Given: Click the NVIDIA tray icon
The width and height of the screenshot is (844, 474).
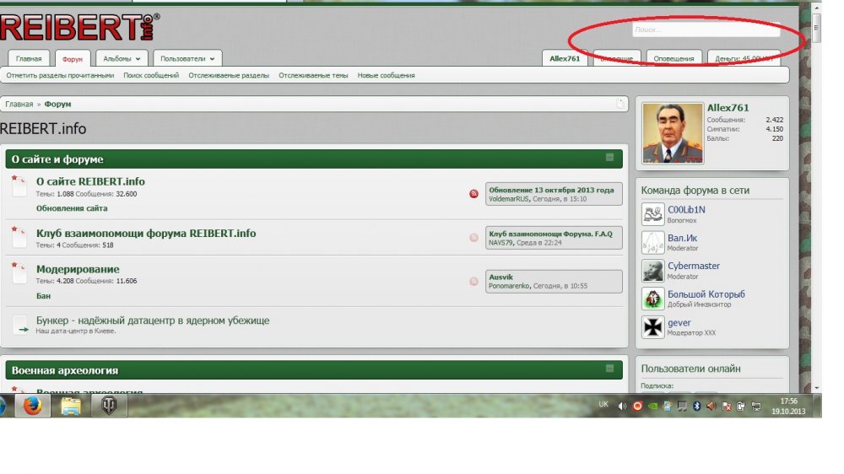Looking at the screenshot, I should point(652,407).
